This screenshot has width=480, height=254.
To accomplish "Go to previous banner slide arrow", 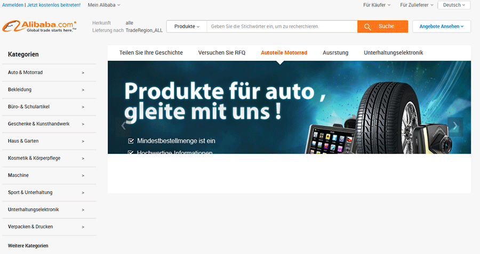I will (x=123, y=125).
